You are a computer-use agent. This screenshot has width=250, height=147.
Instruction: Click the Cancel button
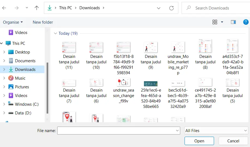pos(233,141)
